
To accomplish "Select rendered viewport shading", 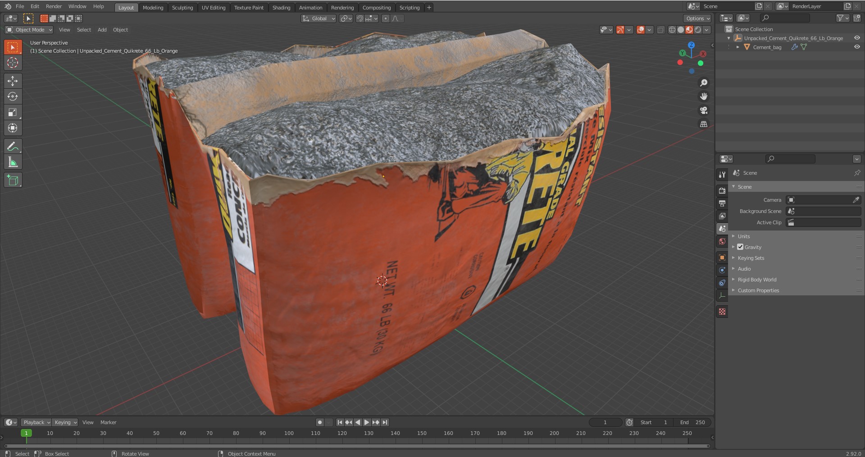I will [698, 30].
